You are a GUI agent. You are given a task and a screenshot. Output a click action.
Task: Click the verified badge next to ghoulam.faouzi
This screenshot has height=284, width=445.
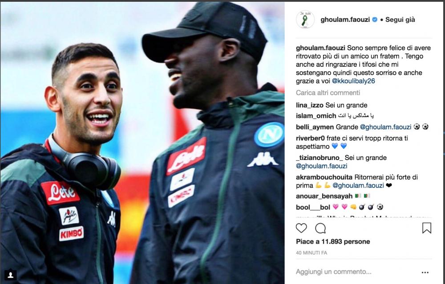tap(375, 20)
